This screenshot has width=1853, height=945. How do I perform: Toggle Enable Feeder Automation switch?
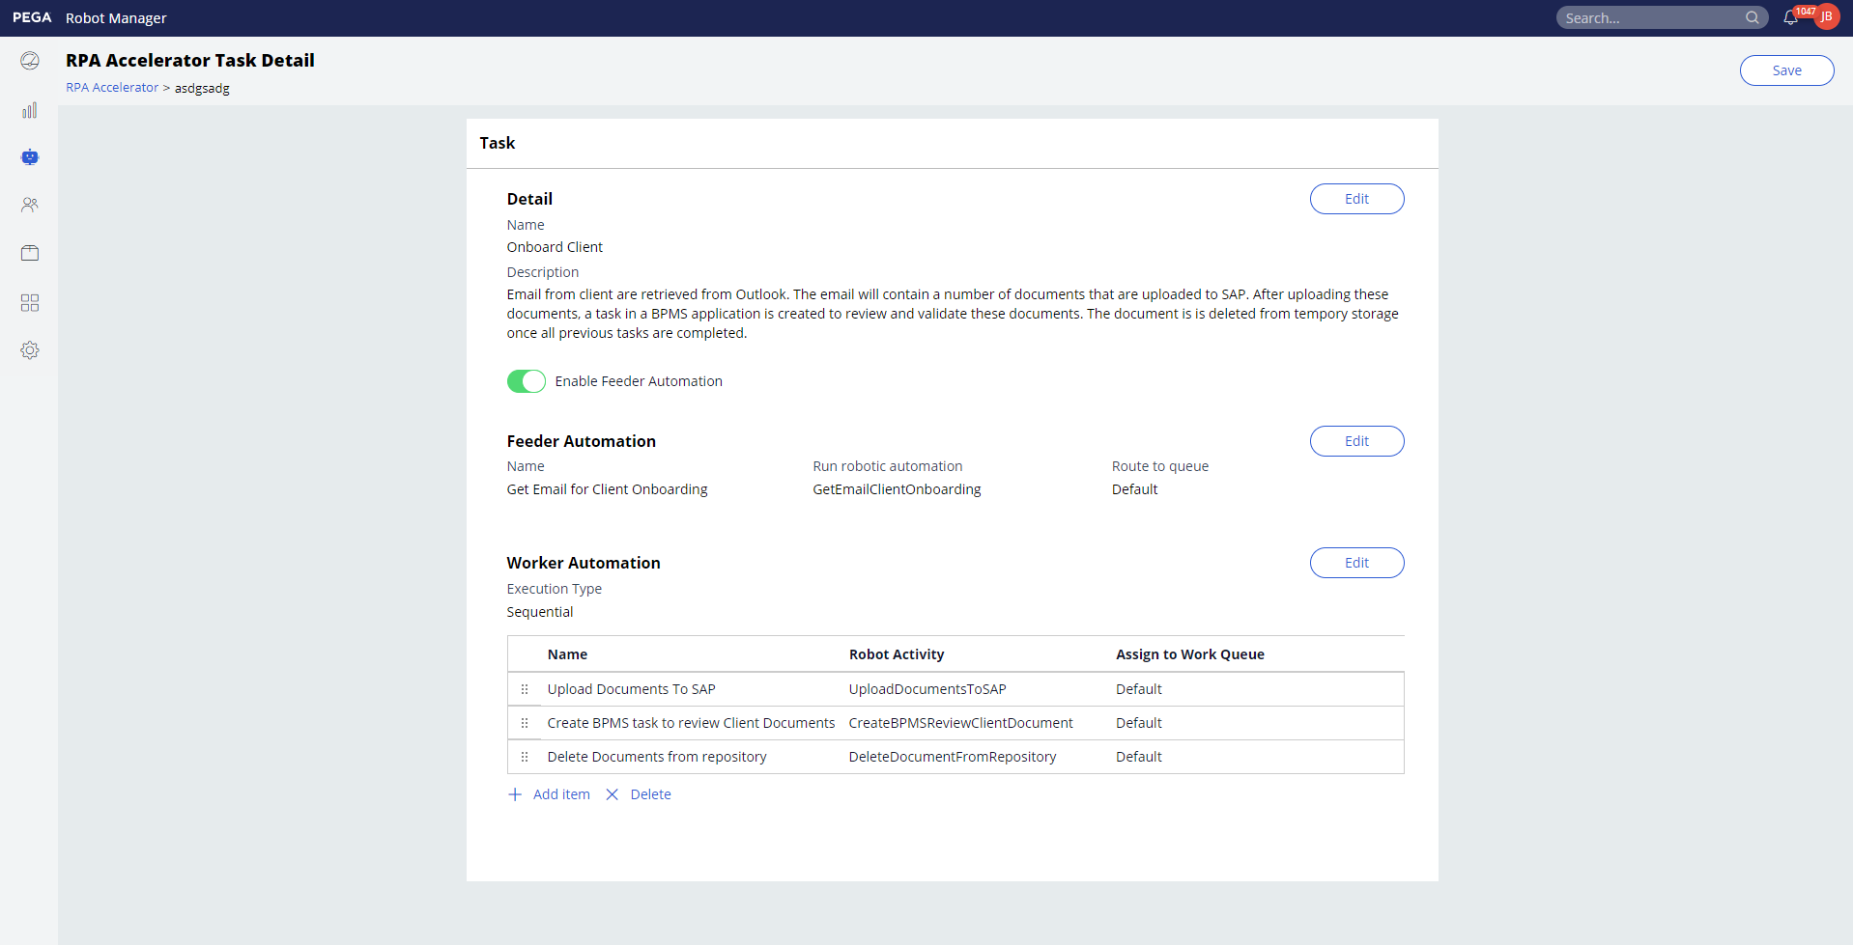(527, 381)
